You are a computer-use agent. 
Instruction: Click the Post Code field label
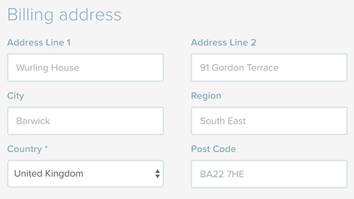[214, 149]
